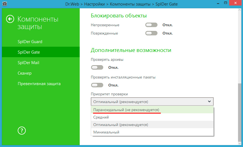Minimize the Dr.Web settings window
Viewport: 243px width, 147px height.
tap(218, 3)
